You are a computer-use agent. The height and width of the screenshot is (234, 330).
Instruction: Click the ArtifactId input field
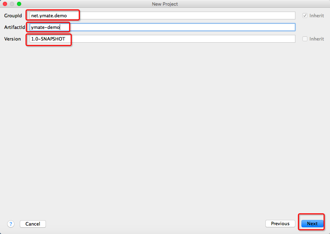click(162, 27)
